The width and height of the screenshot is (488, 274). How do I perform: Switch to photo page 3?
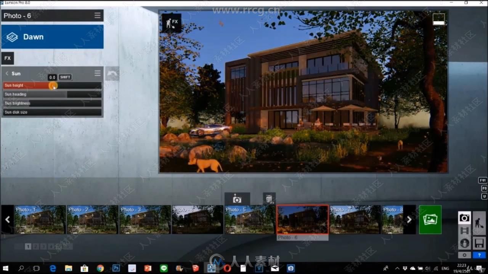point(43,247)
